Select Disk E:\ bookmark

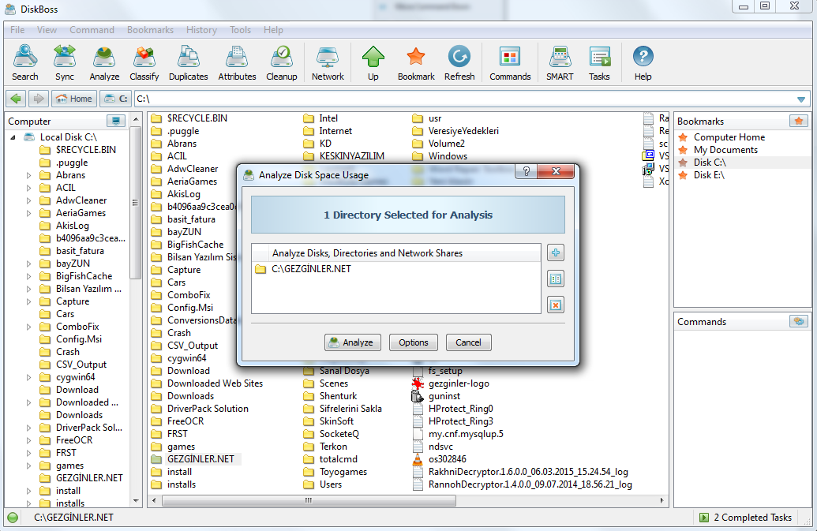(x=709, y=175)
